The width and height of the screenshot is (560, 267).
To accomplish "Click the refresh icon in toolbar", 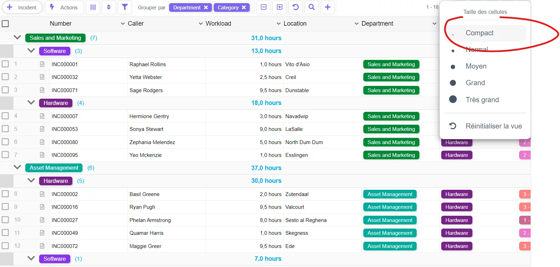I will pyautogui.click(x=295, y=7).
